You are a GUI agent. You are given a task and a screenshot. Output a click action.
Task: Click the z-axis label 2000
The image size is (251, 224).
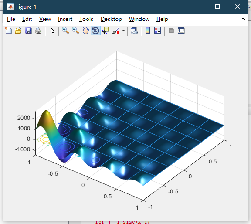[x=24, y=118]
